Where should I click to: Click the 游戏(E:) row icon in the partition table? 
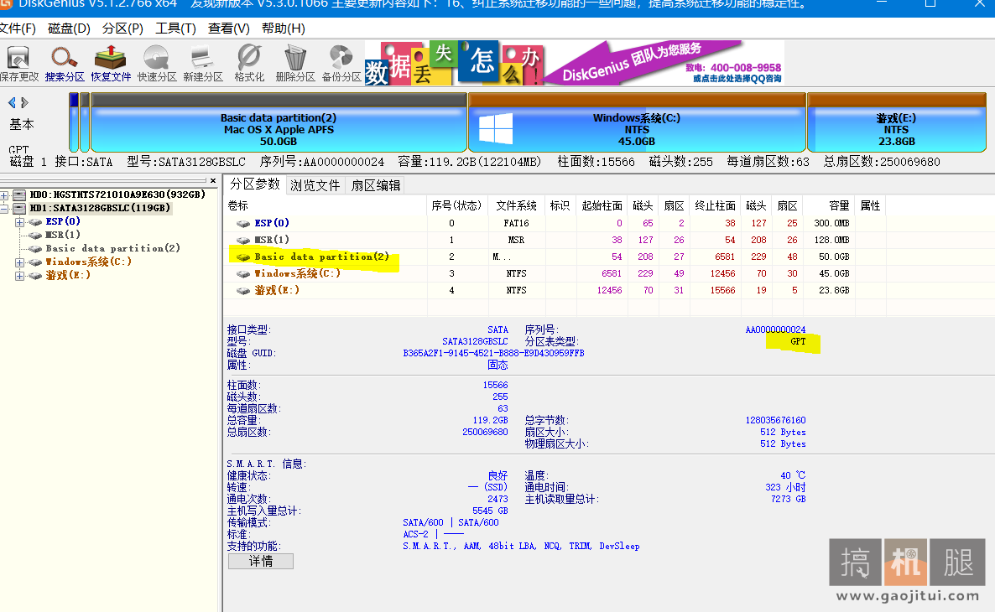pyautogui.click(x=243, y=290)
